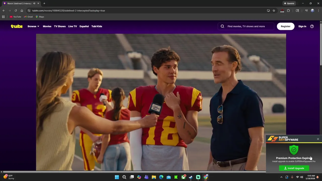Open the volume control in system tray
322x181 pixels.
pyautogui.click(x=301, y=177)
